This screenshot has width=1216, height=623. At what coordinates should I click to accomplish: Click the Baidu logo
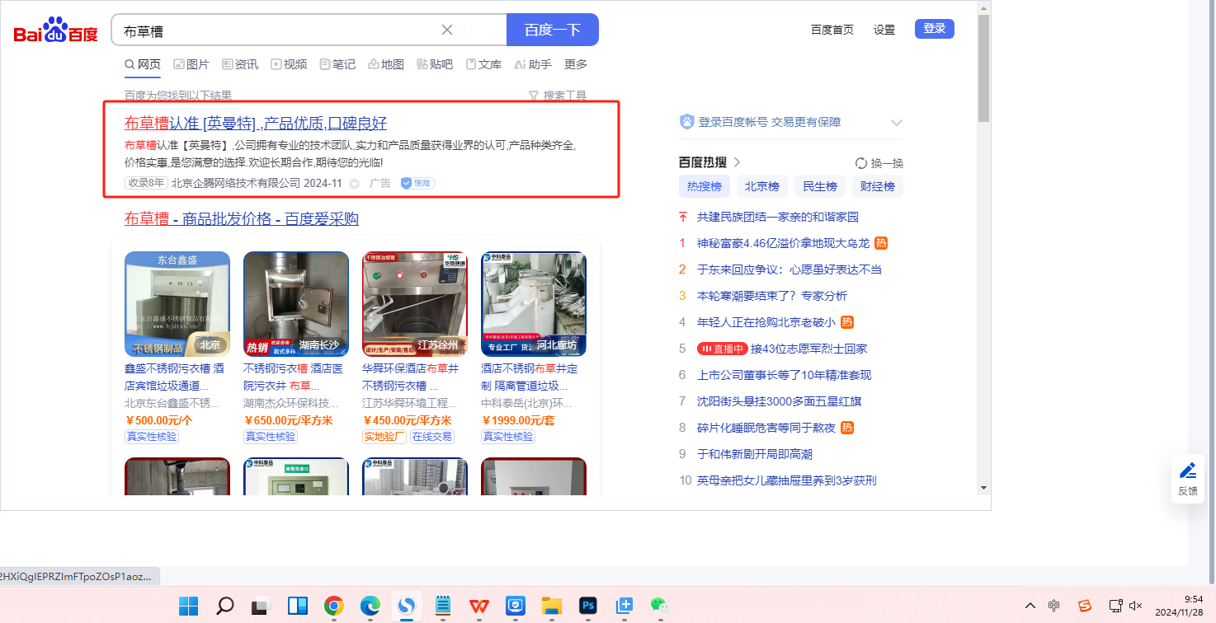click(56, 31)
